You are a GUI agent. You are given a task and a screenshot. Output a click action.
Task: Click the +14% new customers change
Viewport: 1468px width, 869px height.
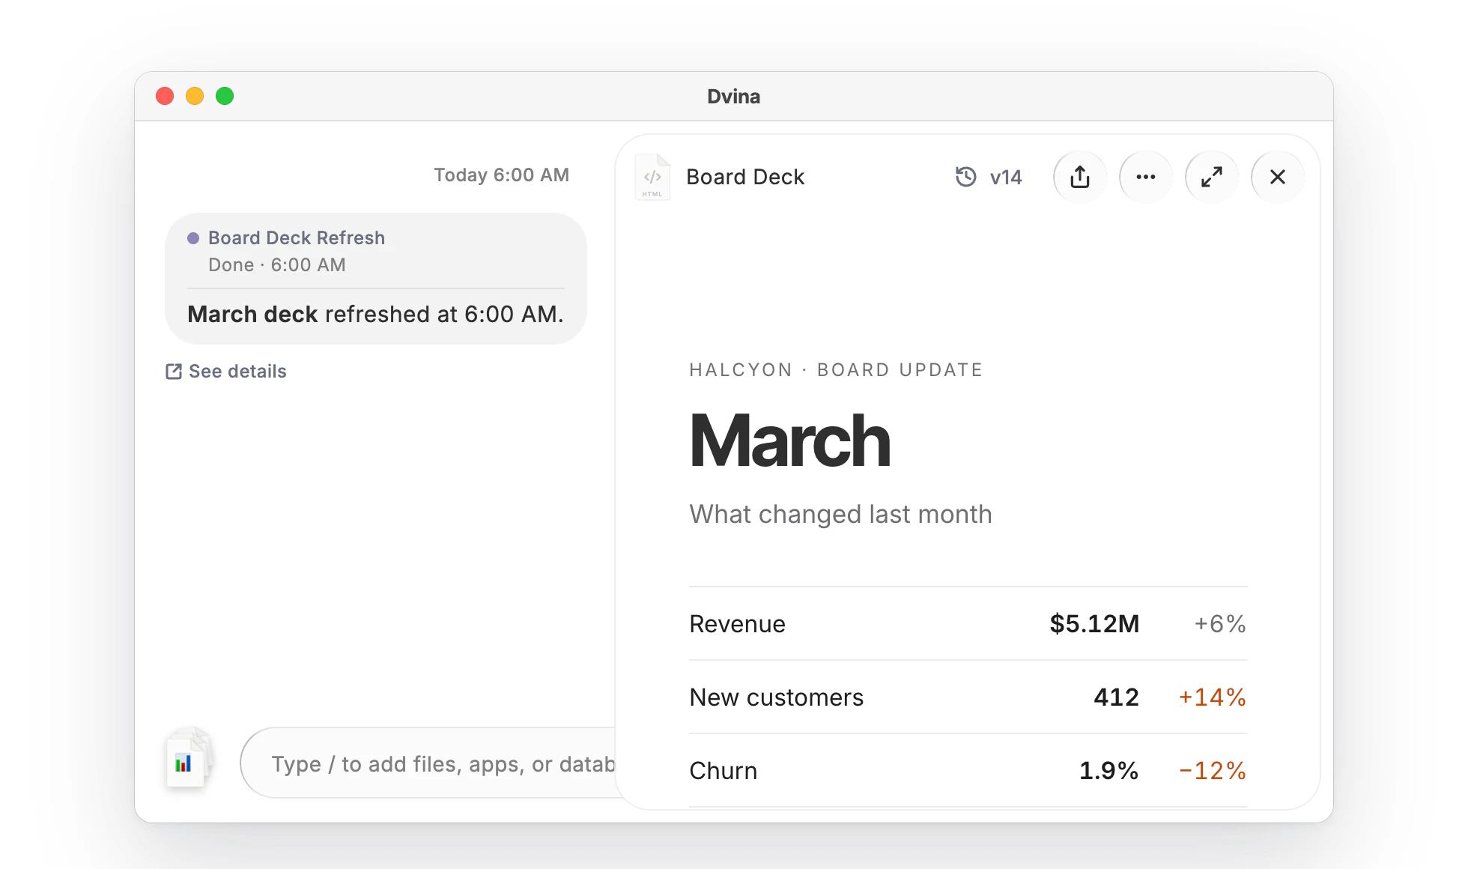(1212, 697)
